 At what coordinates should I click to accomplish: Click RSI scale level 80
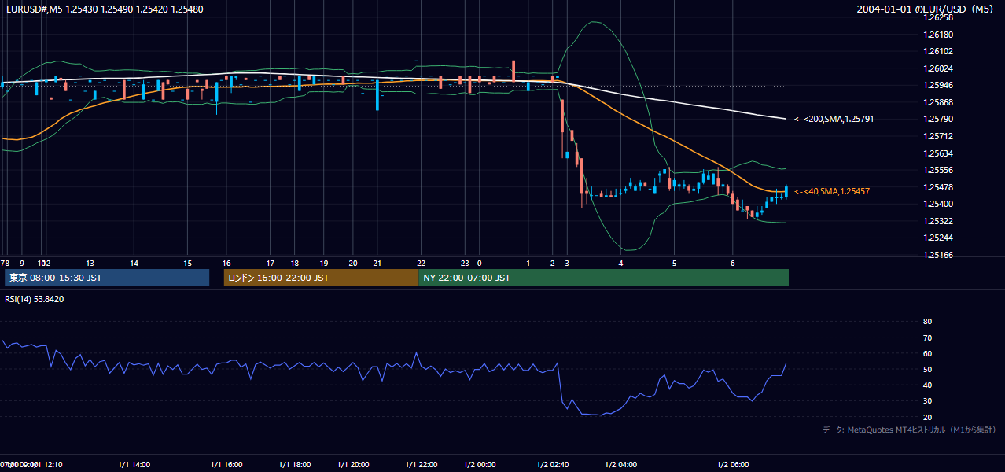click(x=927, y=322)
